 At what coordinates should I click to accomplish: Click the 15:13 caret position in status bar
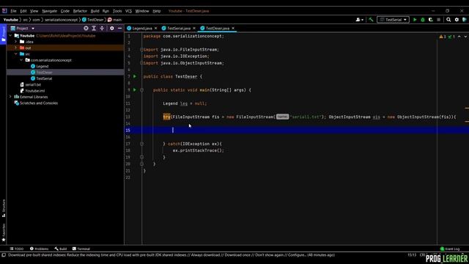(412, 255)
